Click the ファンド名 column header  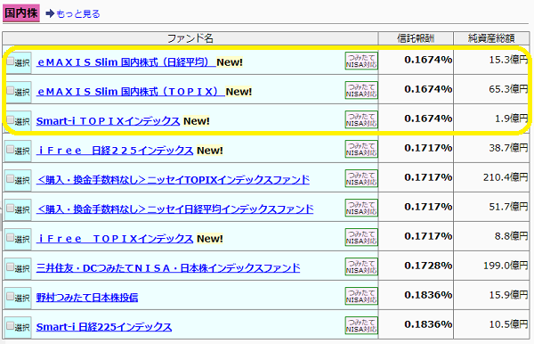pyautogui.click(x=190, y=38)
